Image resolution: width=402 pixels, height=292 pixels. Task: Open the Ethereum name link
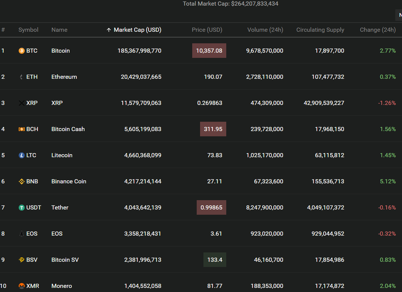[64, 77]
